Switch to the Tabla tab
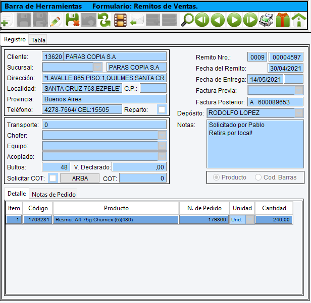 [x=38, y=40]
